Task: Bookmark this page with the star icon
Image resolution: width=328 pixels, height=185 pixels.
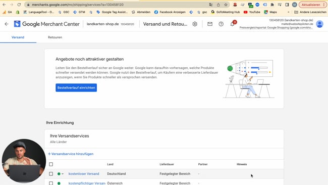Action: click(x=226, y=5)
